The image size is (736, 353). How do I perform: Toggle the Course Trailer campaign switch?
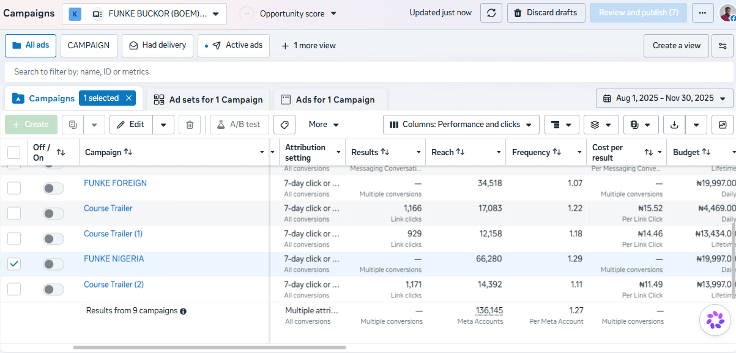click(53, 214)
